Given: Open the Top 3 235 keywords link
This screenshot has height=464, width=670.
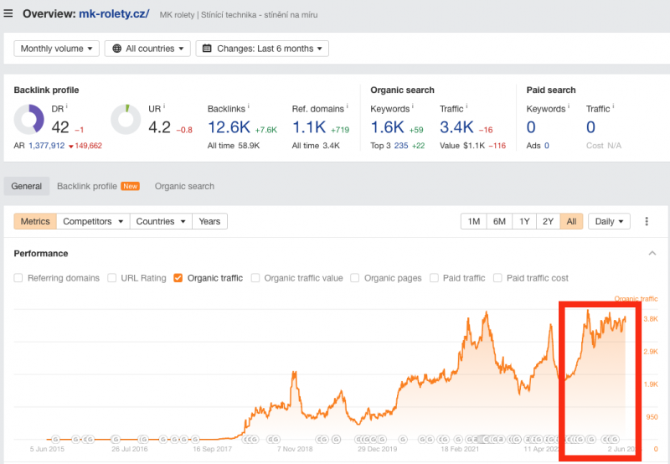Looking at the screenshot, I should click(401, 146).
